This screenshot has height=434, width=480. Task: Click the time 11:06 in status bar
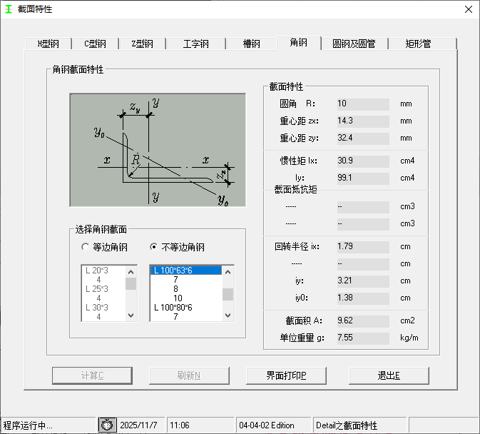coord(180,425)
